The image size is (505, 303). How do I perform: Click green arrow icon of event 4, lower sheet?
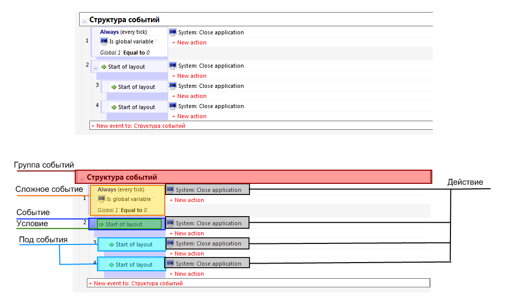[111, 265]
